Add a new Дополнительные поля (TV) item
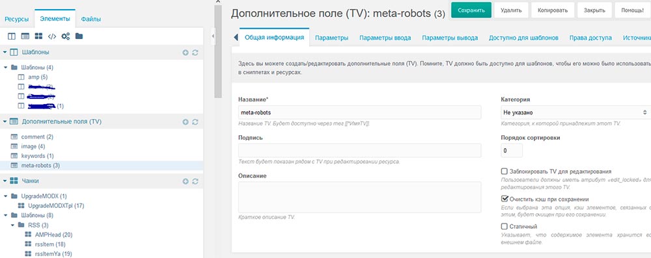This screenshot has height=258, width=651. (186, 122)
